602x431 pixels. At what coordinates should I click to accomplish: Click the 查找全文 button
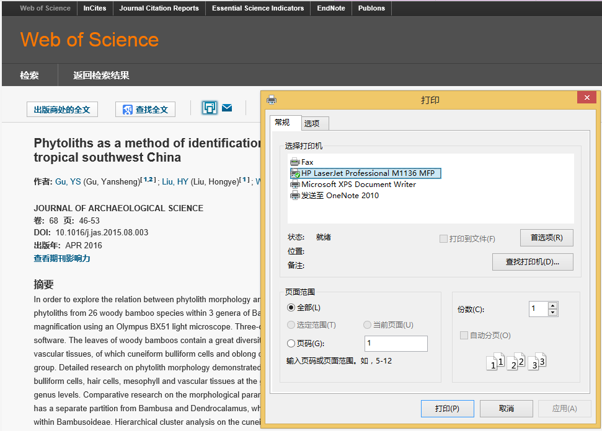click(x=146, y=109)
